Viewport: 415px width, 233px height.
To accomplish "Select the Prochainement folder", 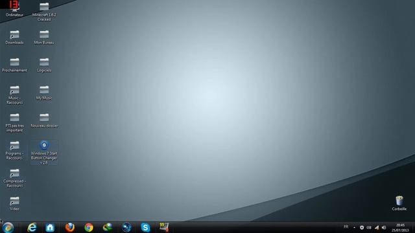I will [14, 65].
